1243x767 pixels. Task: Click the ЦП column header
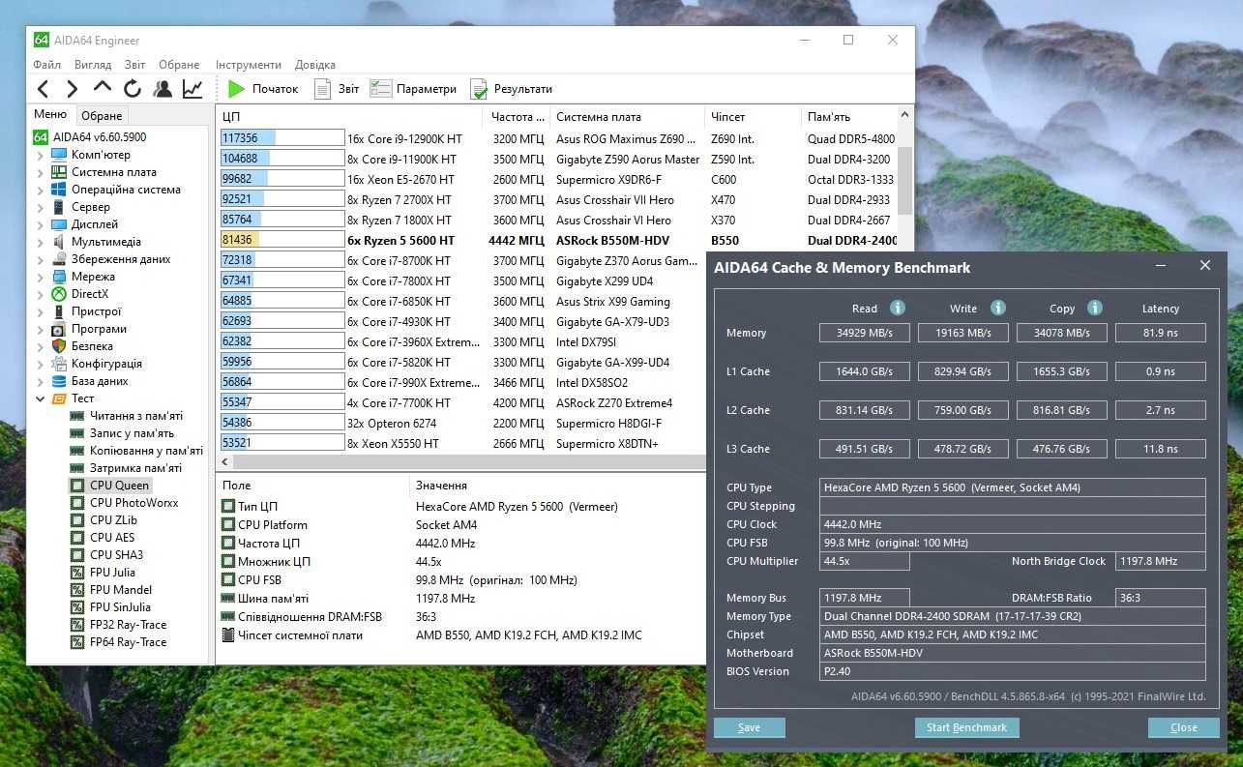pos(351,116)
